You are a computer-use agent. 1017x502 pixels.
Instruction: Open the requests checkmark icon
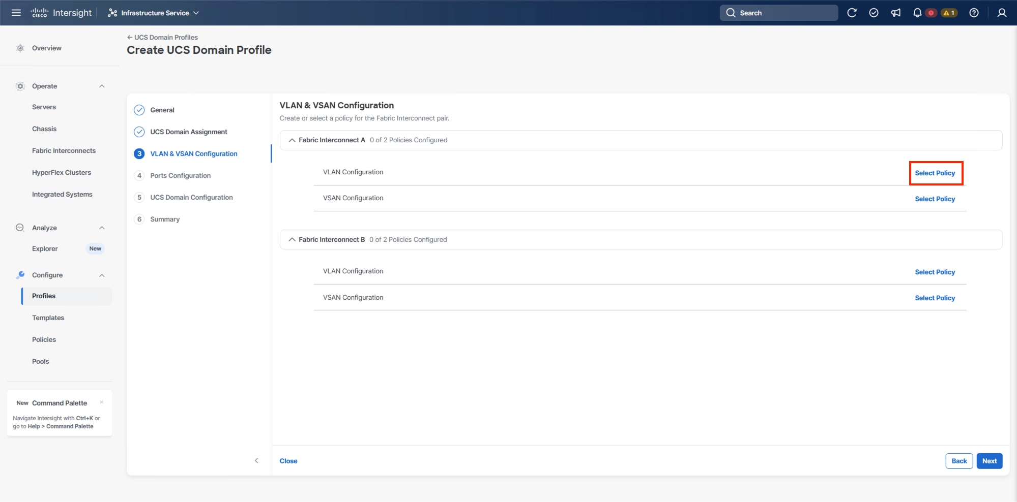click(x=874, y=13)
